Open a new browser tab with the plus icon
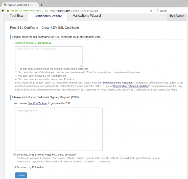 pos(41,5)
